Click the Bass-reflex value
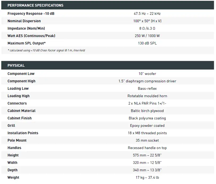Viewport: 216px width, 184px height. (147, 88)
